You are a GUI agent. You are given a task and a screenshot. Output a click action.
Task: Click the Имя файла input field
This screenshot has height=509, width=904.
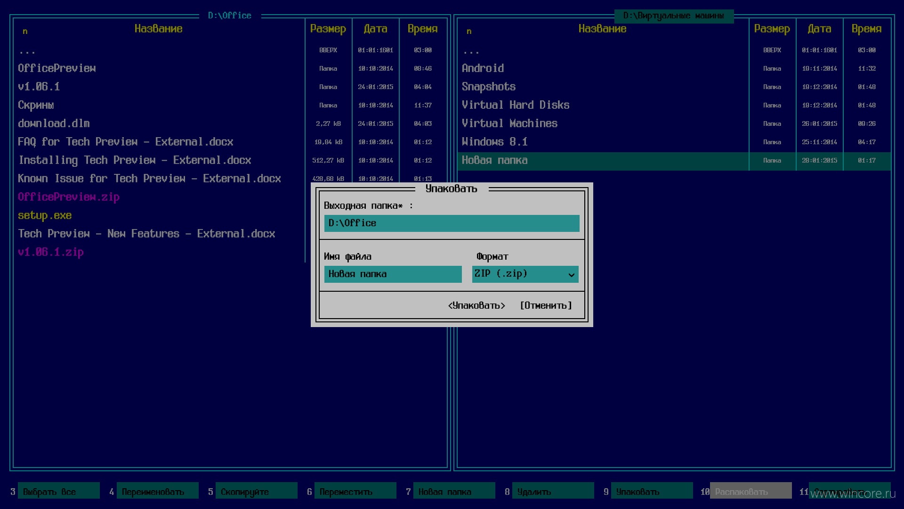[393, 274]
